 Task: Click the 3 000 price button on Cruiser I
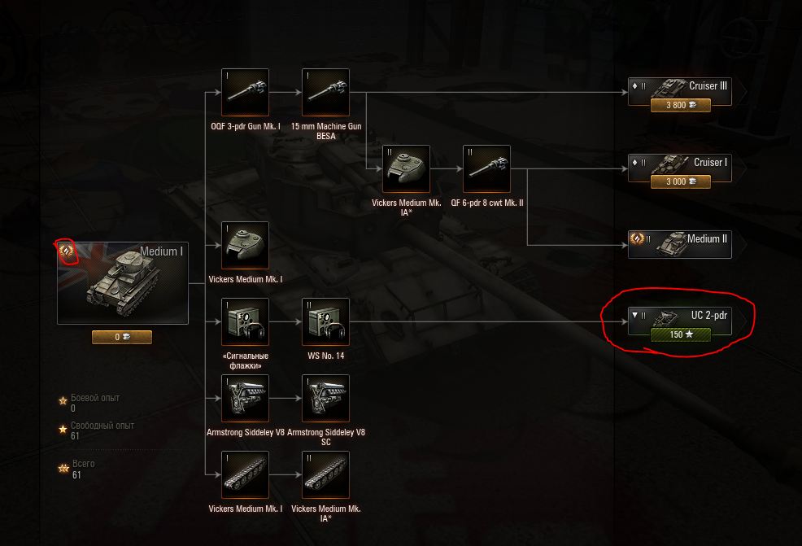click(x=681, y=181)
